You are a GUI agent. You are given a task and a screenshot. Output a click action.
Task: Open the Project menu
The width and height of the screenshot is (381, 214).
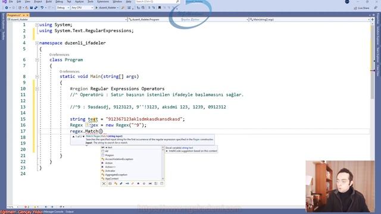(38, 1)
